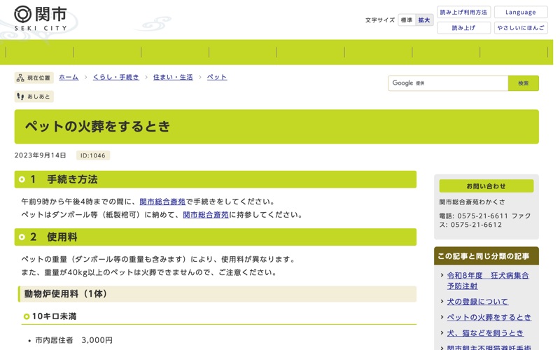Set text size to 拡大
The height and width of the screenshot is (350, 560).
[424, 20]
